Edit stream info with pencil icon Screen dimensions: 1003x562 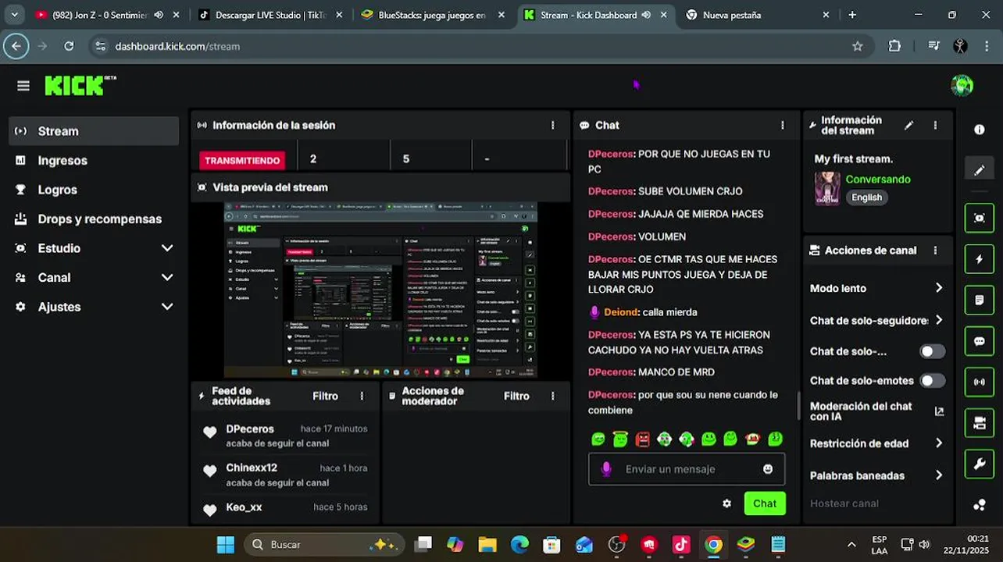click(909, 125)
